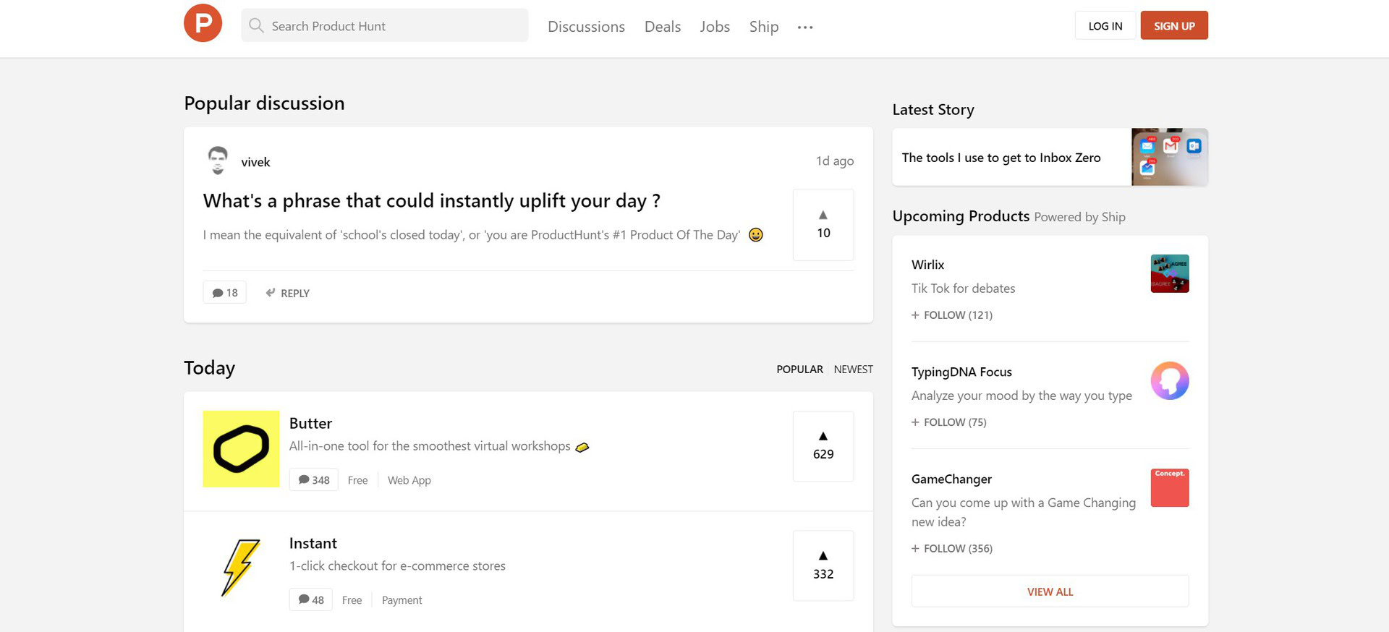Screen dimensions: 1389x632
Task: Click the 1-click checkout tagline
Action: click(397, 566)
